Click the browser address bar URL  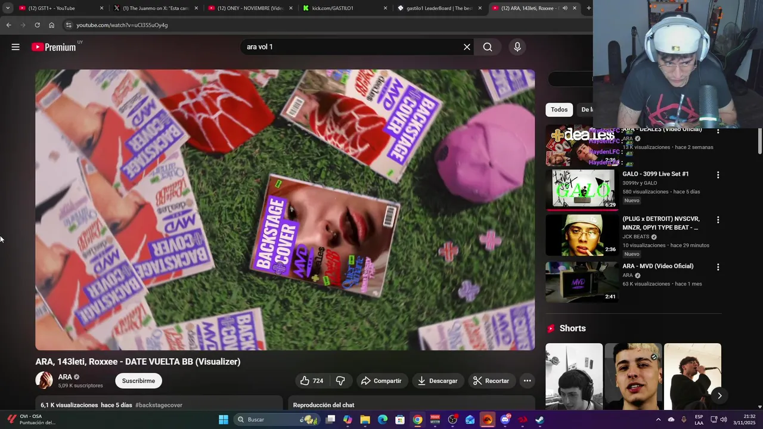click(122, 25)
